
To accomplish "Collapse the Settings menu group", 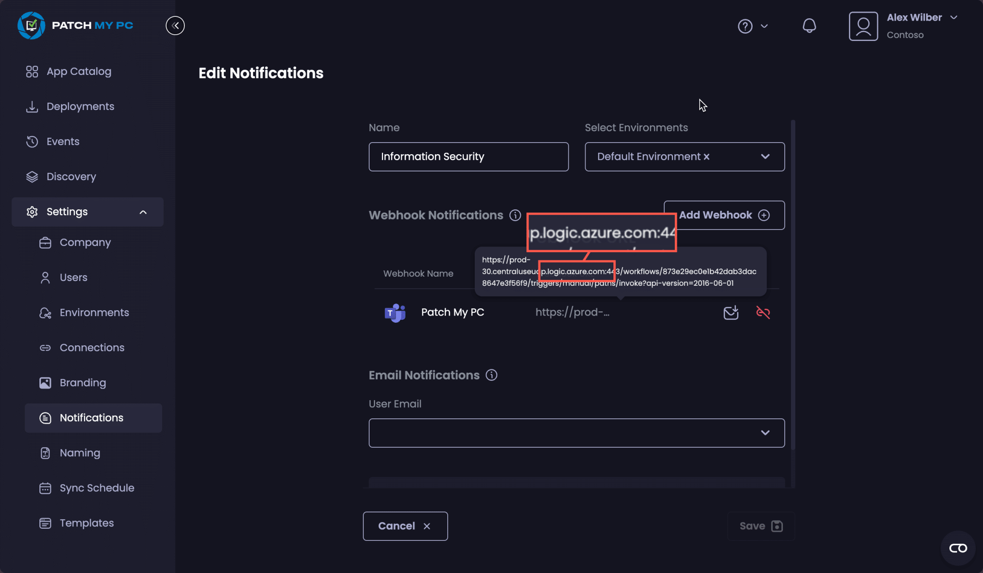I will 143,211.
